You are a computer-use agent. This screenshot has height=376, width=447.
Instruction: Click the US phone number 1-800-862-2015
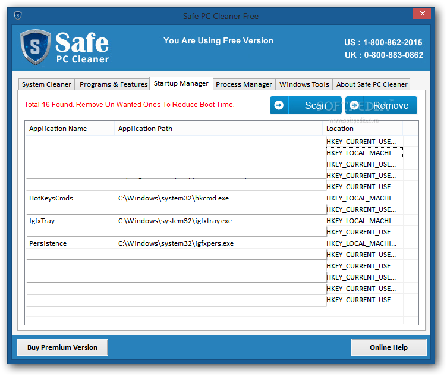point(392,42)
